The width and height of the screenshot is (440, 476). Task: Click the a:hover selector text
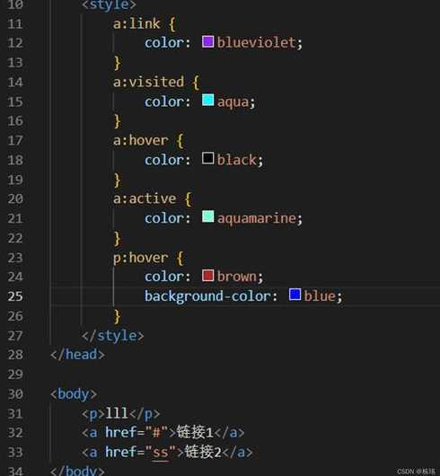point(140,140)
